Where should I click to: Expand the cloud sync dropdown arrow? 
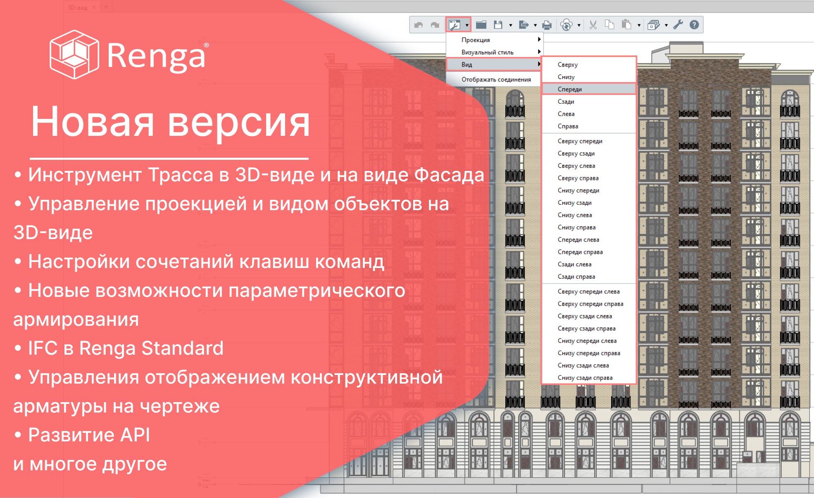coord(579,26)
